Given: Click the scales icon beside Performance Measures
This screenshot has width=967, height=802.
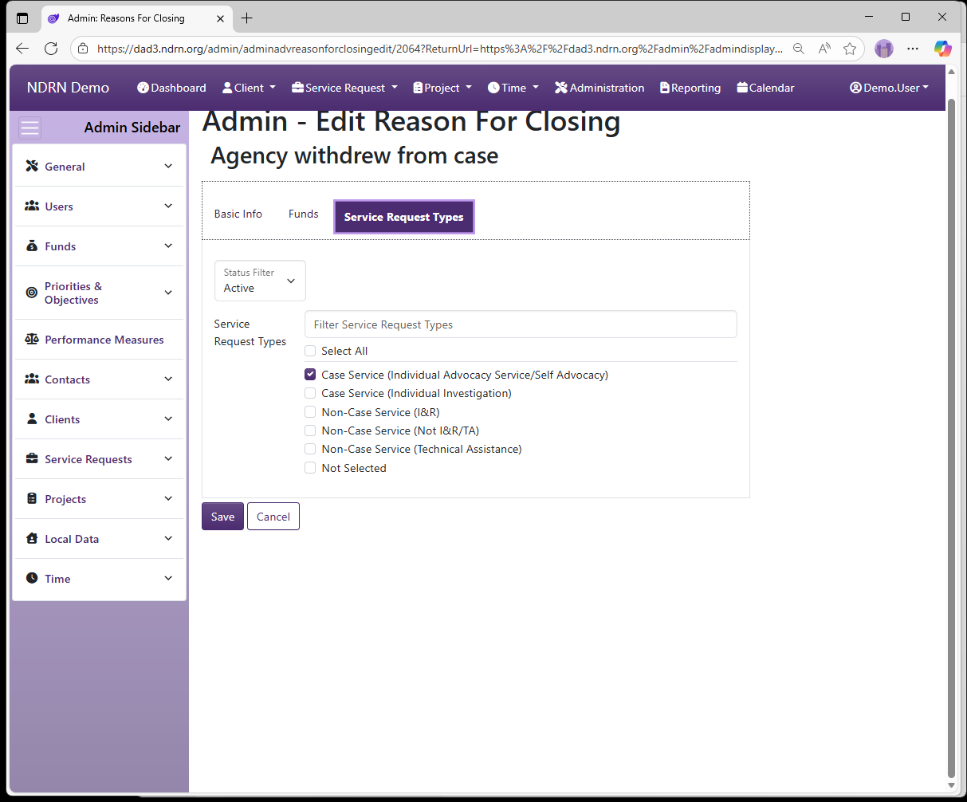Looking at the screenshot, I should [32, 339].
